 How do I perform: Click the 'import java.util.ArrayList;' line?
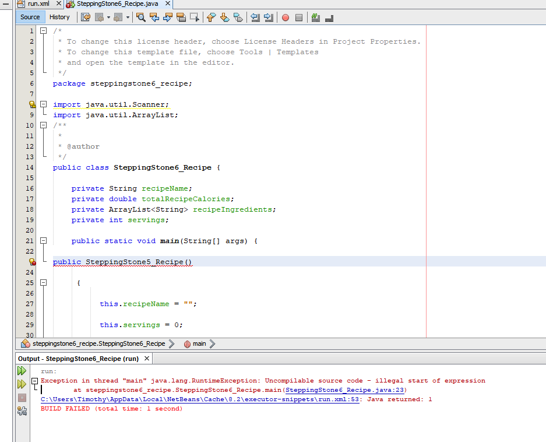[x=115, y=115]
